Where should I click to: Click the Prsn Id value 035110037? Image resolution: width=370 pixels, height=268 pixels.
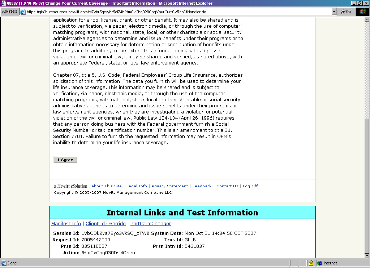coord(94,246)
